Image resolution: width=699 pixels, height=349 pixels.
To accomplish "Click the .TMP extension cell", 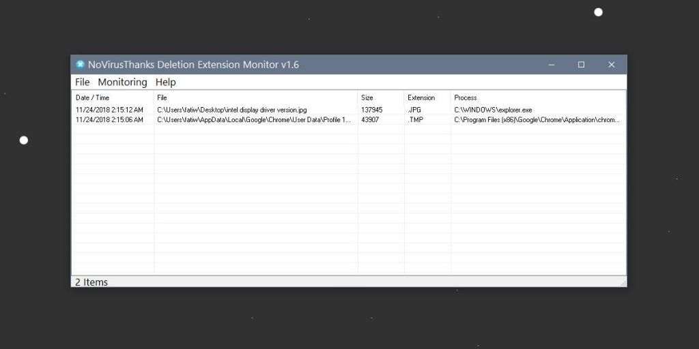I will (x=416, y=120).
